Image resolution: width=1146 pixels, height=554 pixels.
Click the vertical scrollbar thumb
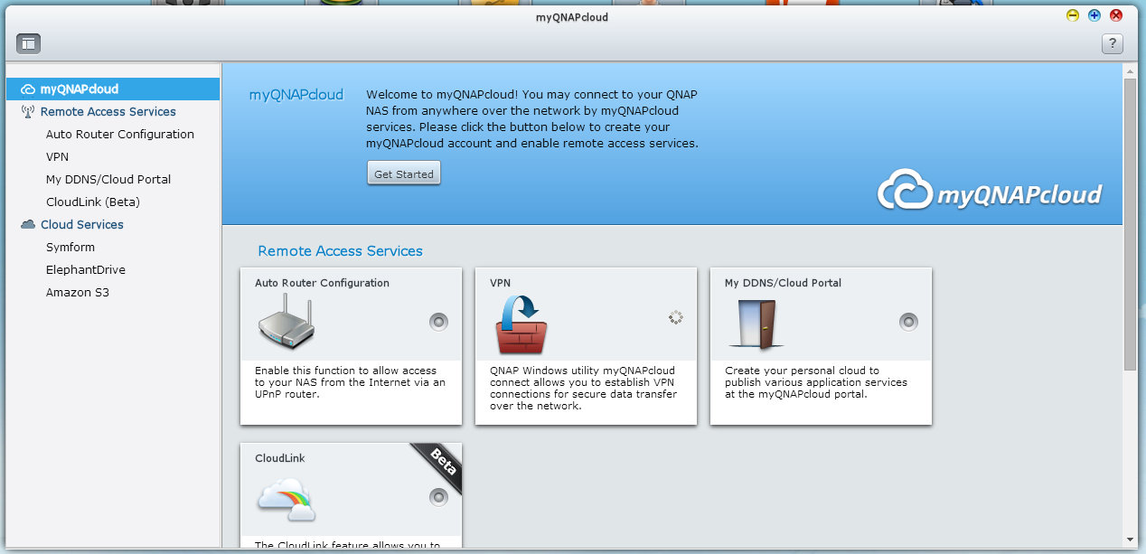coord(1130,224)
